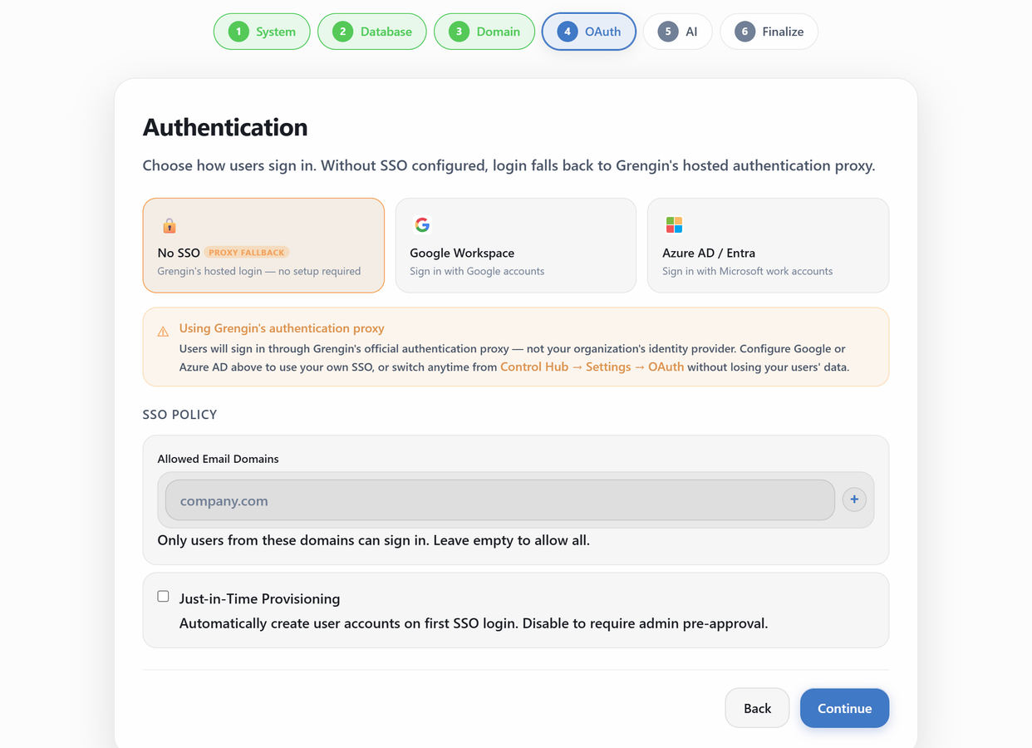Click the Continue button

point(844,708)
